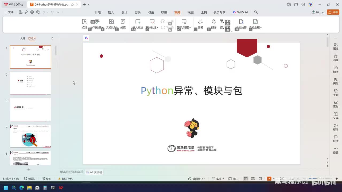Click the search magnifier in the menu bar

point(256,12)
